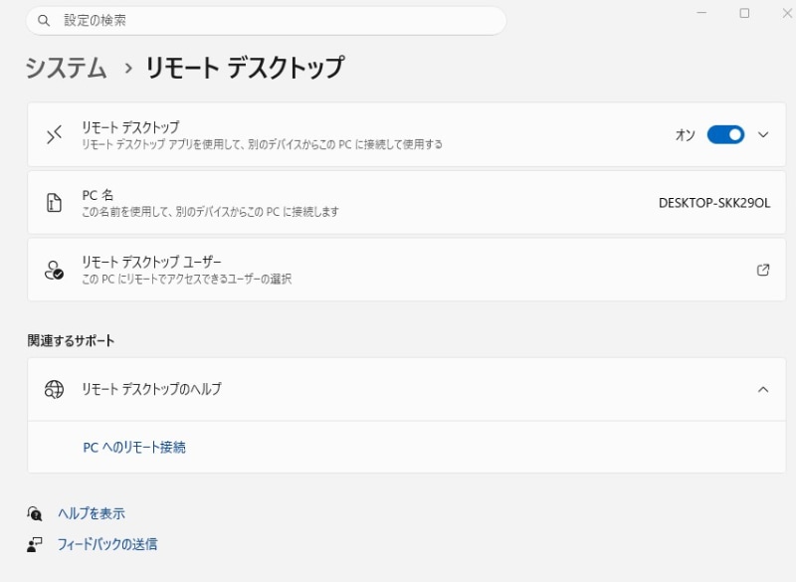Click the PC 名 description text
Screen dimensions: 796x582
210,212
